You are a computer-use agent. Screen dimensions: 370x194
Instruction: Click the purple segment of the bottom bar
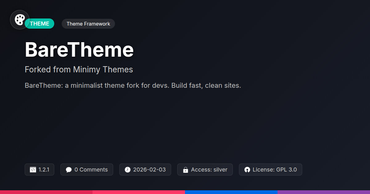(324, 192)
